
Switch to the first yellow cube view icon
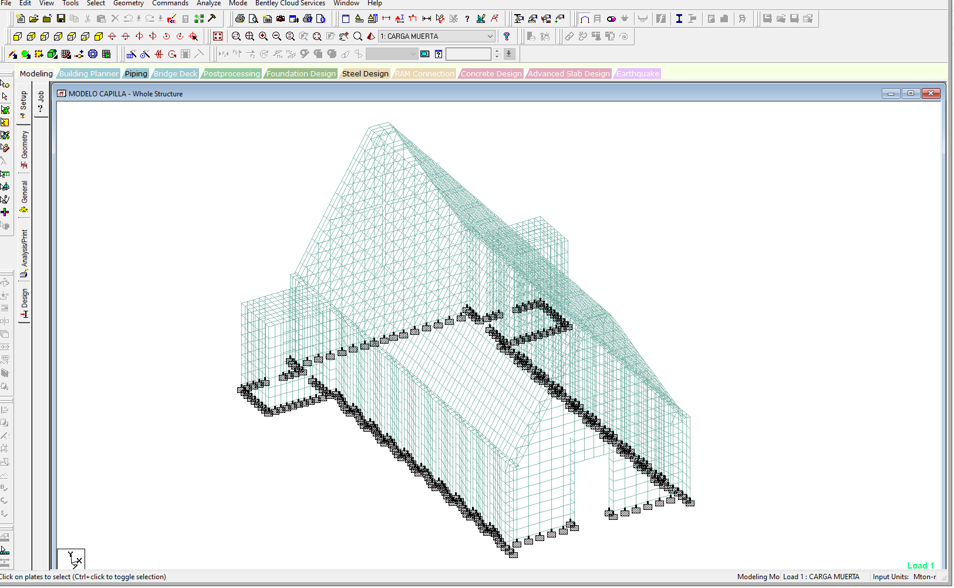coord(18,36)
